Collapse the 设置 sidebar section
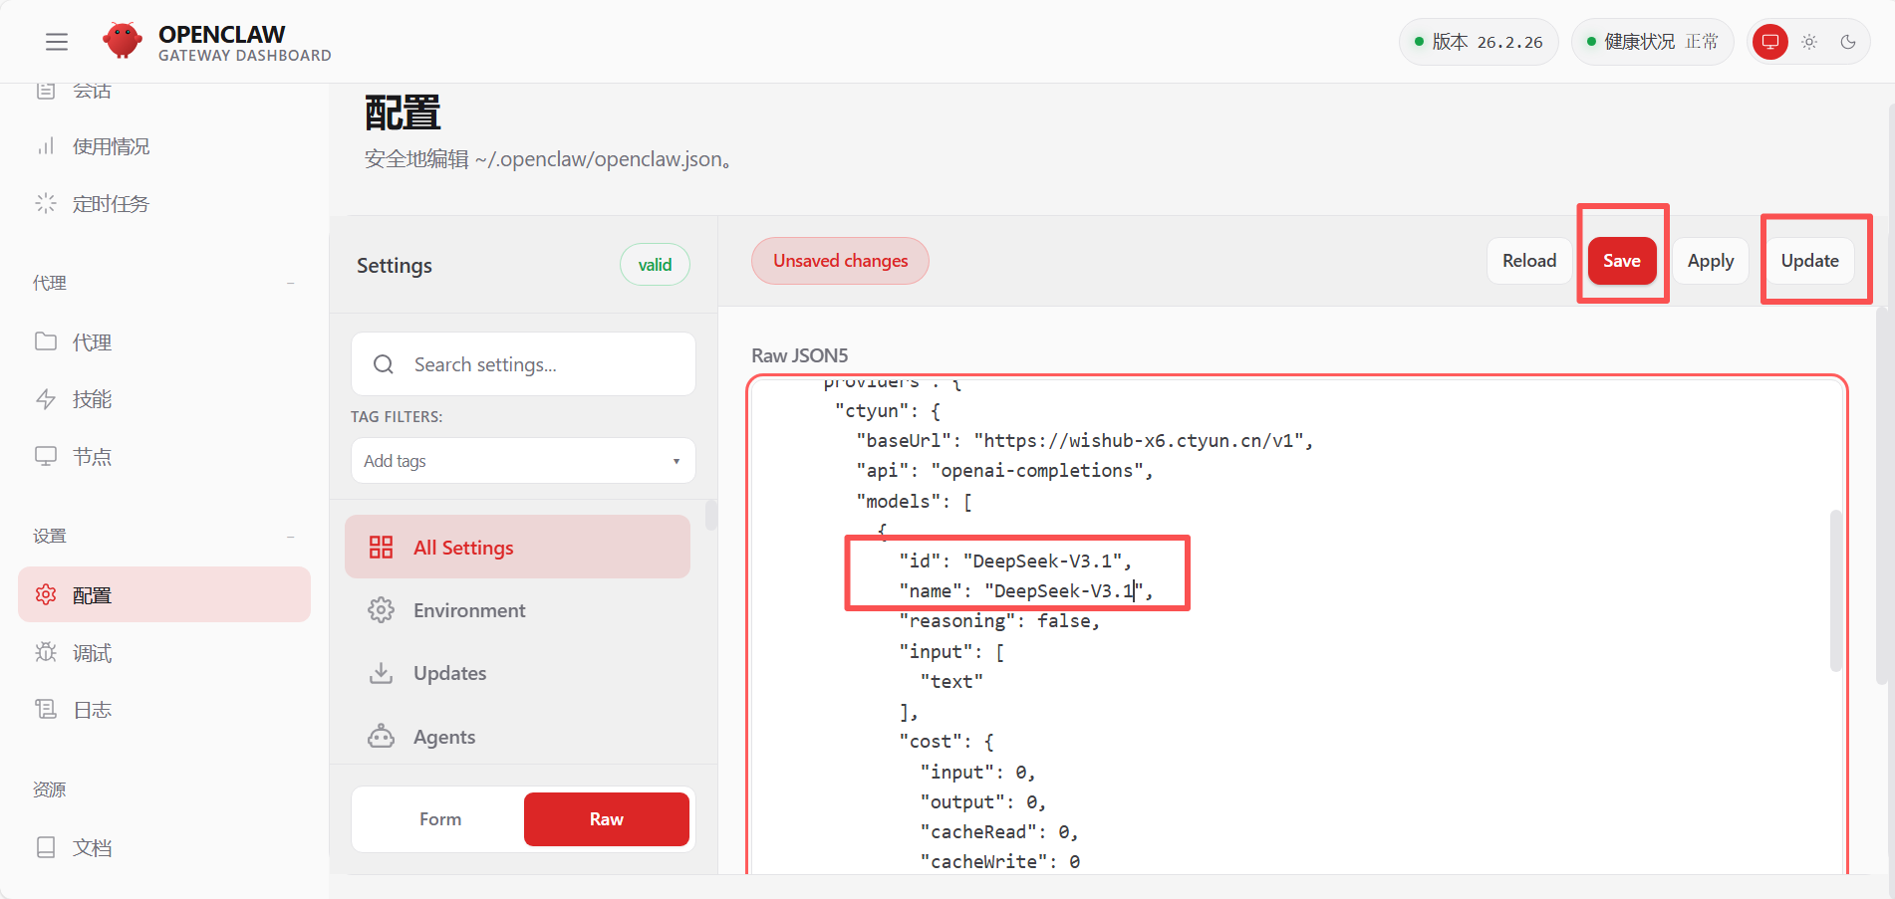1895x899 pixels. click(x=290, y=537)
